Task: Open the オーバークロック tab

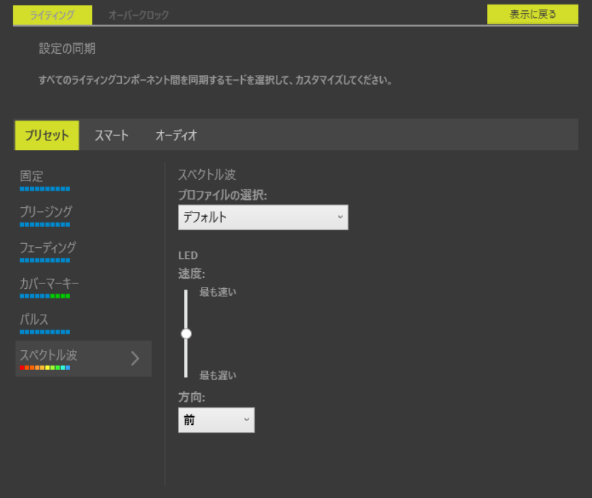Action: [x=138, y=15]
